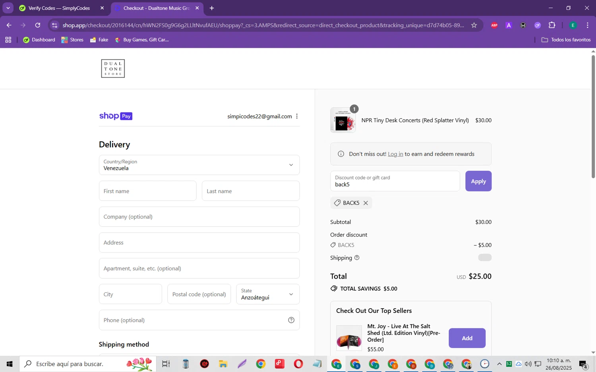Click the Address field
This screenshot has height=372, width=596.
[199, 243]
